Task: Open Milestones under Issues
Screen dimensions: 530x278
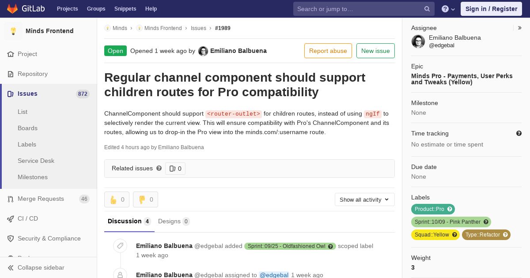Action: point(33,177)
